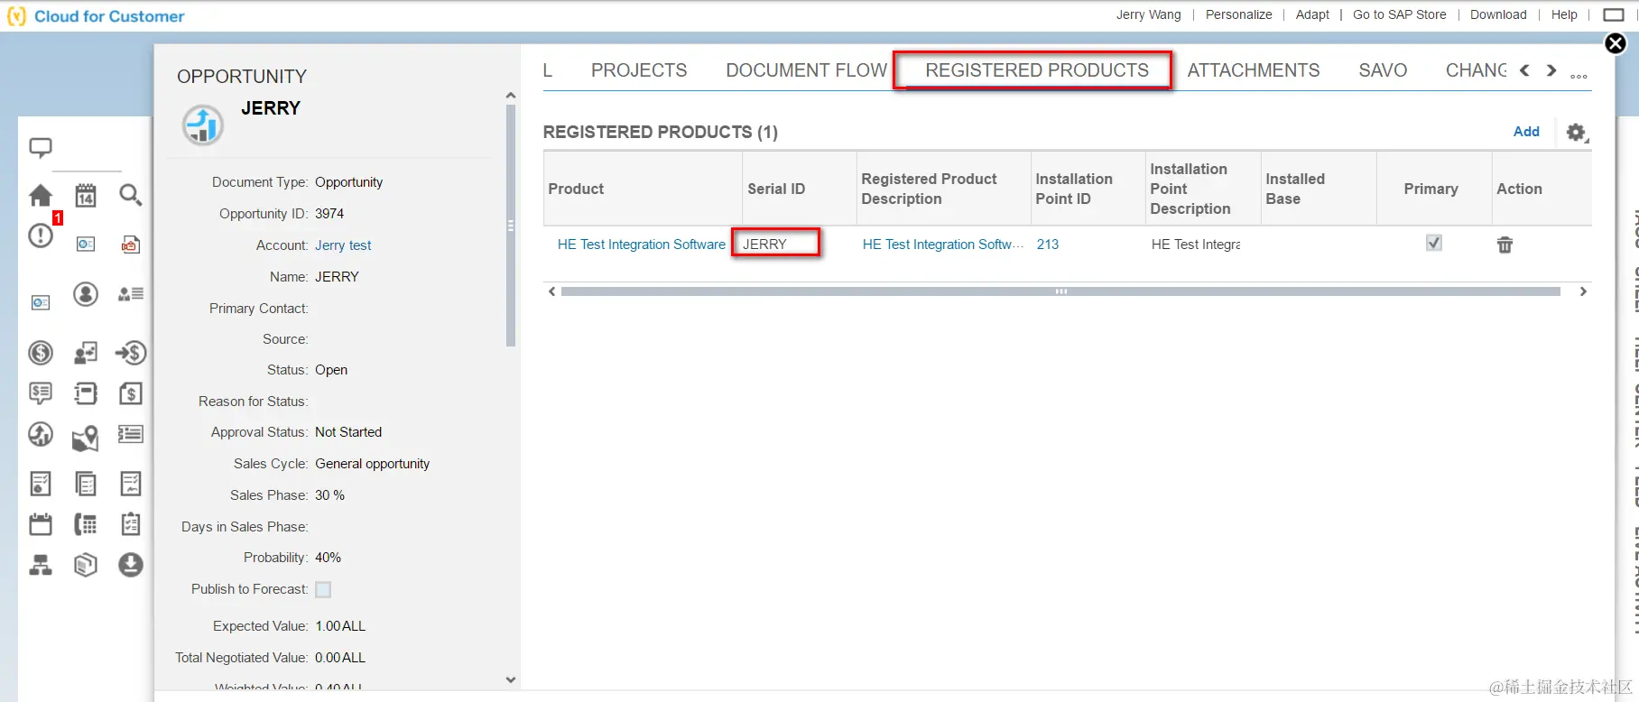This screenshot has width=1639, height=702.
Task: Toggle the Primary checkbox in product row
Action: (1433, 243)
